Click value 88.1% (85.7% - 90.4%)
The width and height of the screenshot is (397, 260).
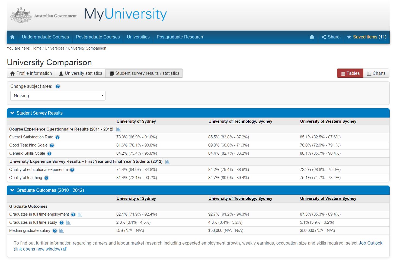(320, 153)
